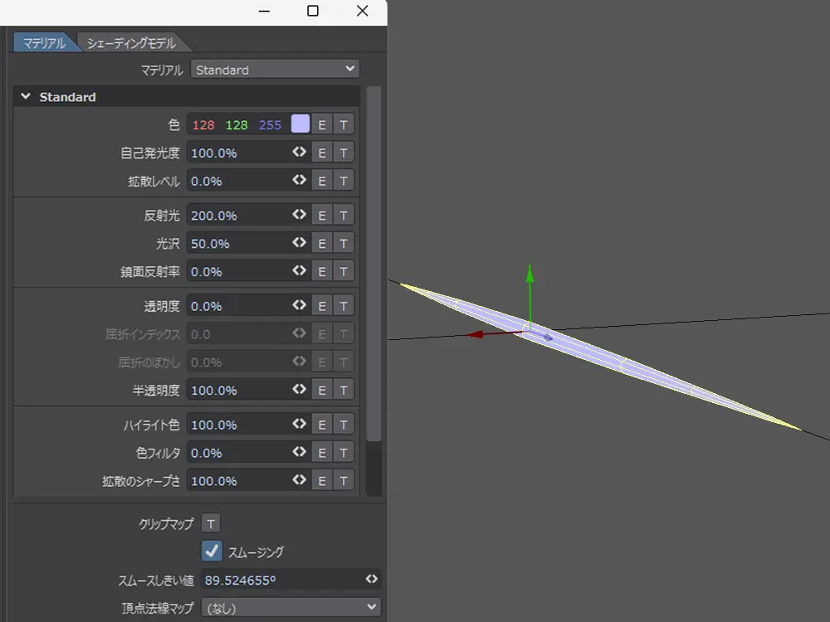Click the properties panel vertical scrollbar

[x=373, y=265]
